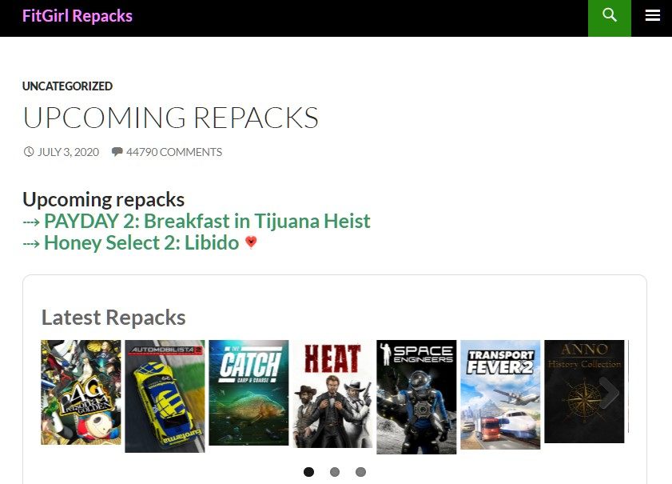Click the heart icon after Libido
This screenshot has height=484, width=672.
pyautogui.click(x=251, y=242)
